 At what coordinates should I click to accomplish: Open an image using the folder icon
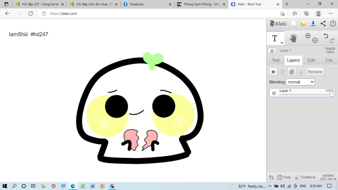303,24
